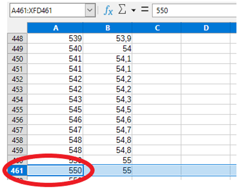Select empty cell C452
This screenshot has width=252, height=190.
(x=157, y=79)
